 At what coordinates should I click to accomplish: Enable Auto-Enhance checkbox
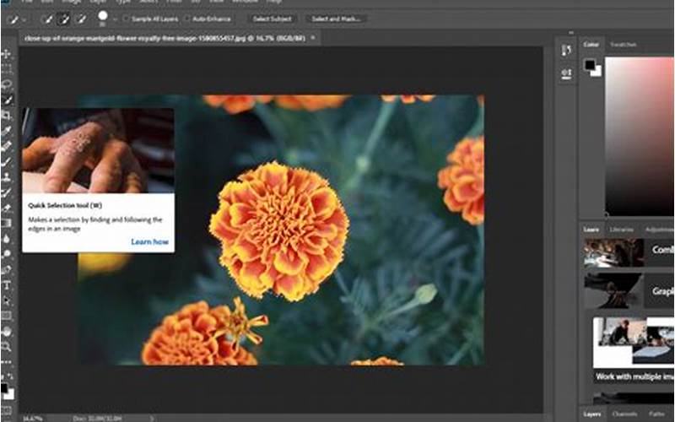187,19
